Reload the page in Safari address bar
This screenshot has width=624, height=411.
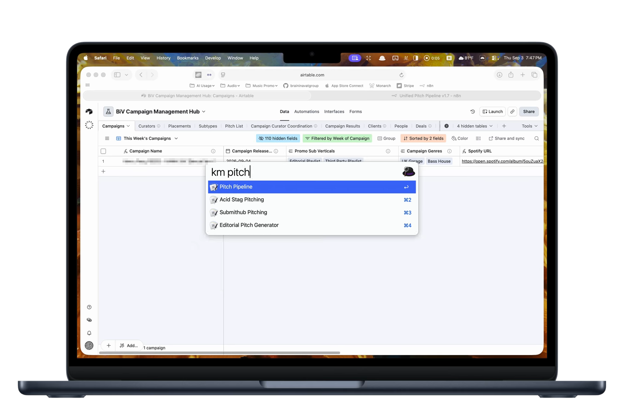tap(401, 75)
